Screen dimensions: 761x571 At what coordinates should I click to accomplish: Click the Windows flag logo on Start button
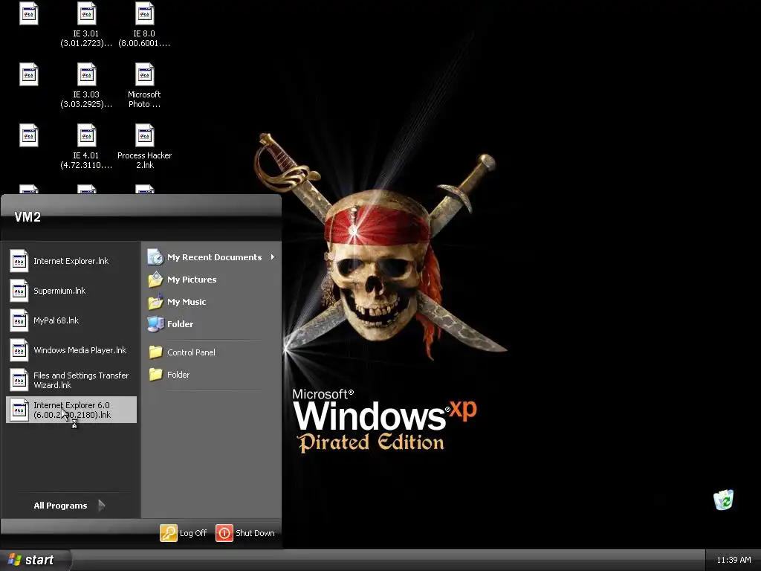(x=15, y=559)
